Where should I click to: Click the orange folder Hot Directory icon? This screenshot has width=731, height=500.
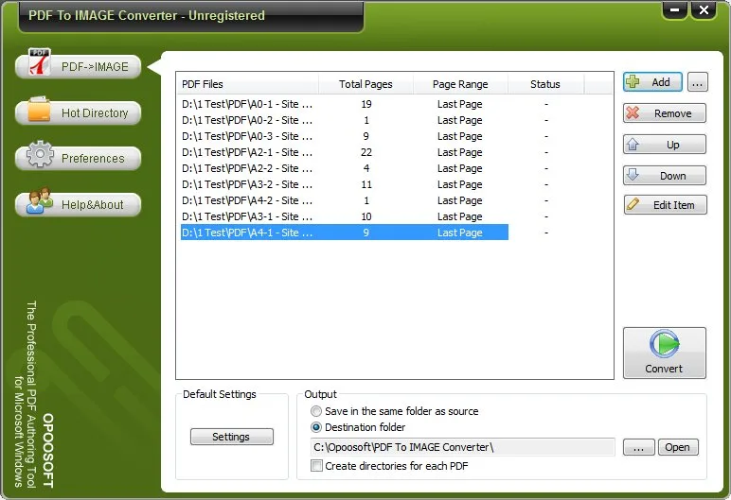[x=39, y=110]
